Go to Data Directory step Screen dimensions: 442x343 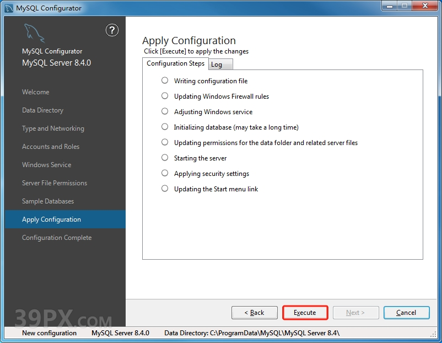point(43,110)
